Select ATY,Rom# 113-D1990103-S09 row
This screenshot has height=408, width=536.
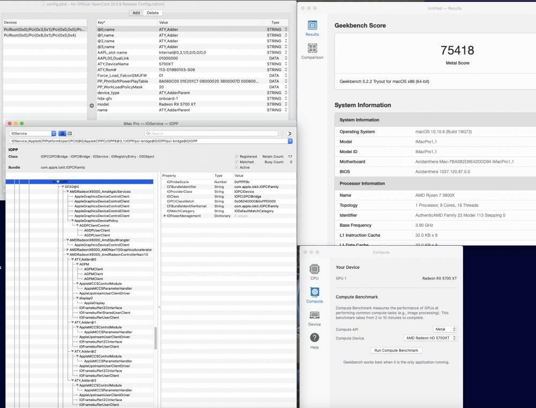[x=192, y=70]
